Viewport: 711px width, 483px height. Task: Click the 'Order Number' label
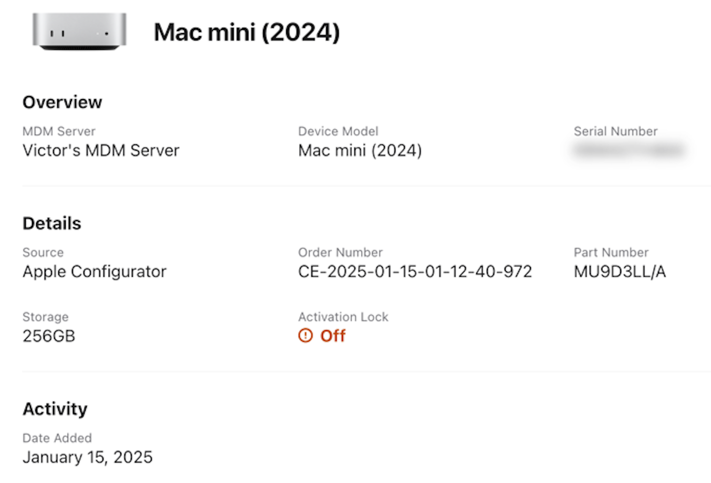(x=340, y=253)
